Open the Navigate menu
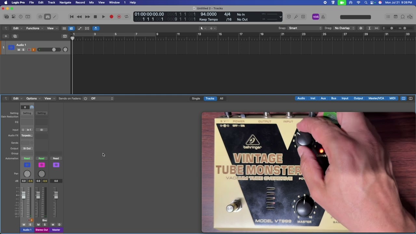416x234 pixels. click(65, 3)
